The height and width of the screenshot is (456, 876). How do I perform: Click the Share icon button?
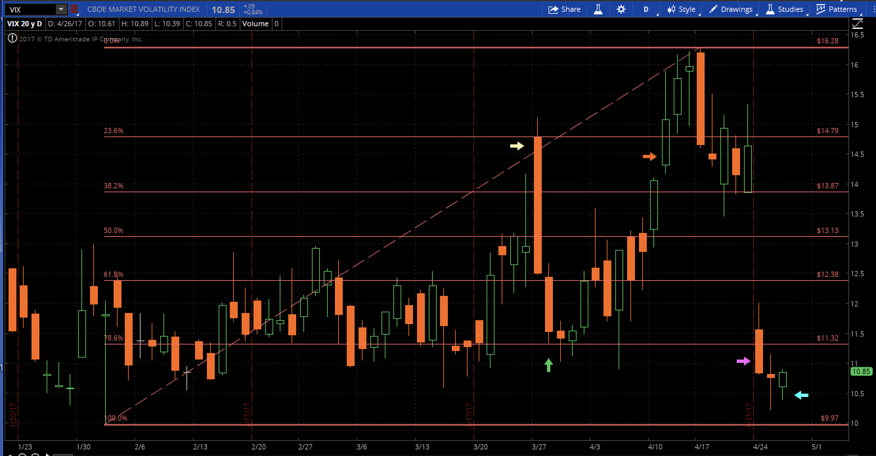[564, 9]
